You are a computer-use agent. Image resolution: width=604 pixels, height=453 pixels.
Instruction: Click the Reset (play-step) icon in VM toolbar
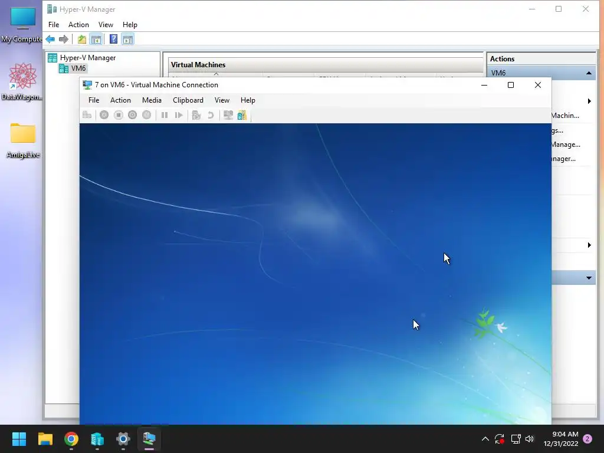[179, 115]
